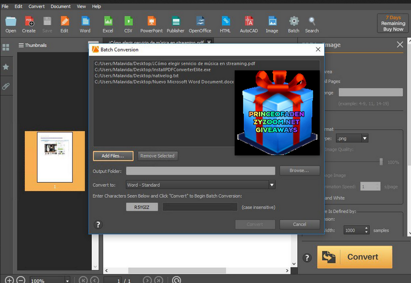Open the Convert menu

click(36, 6)
